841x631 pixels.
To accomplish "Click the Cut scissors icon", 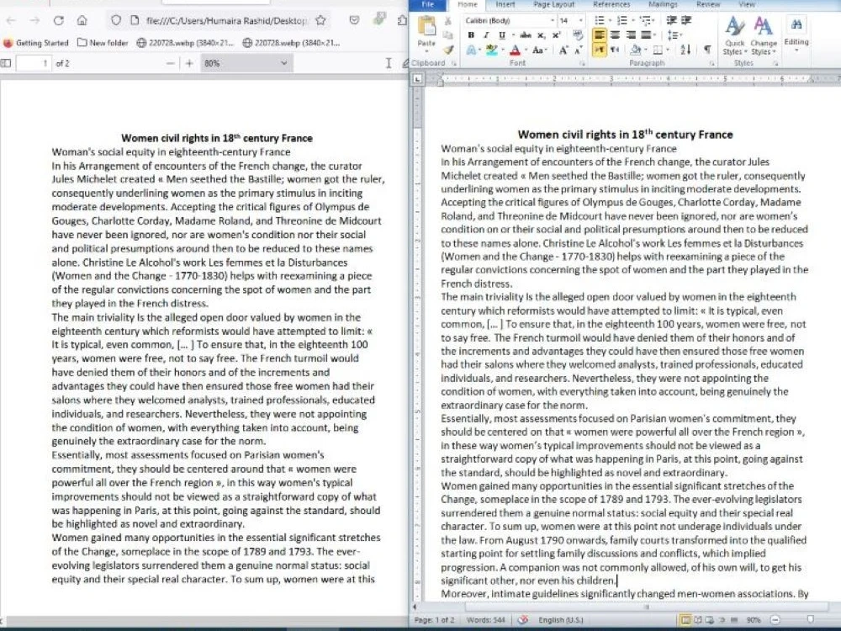I will point(448,21).
